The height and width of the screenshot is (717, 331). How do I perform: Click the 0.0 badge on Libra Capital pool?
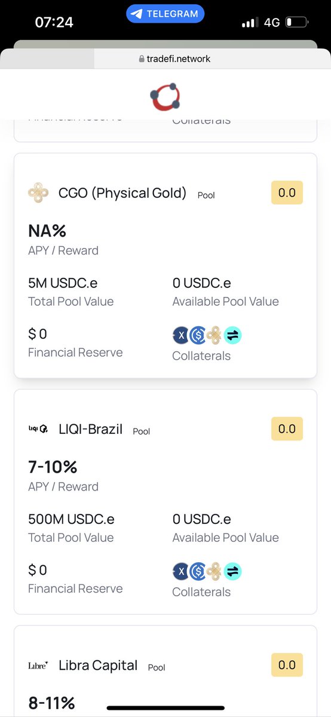coord(287,665)
